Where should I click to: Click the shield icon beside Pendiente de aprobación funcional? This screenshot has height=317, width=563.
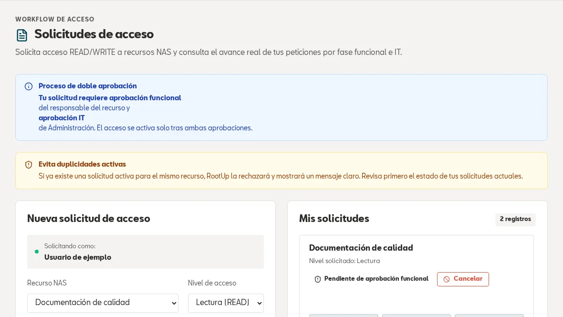pyautogui.click(x=317, y=279)
